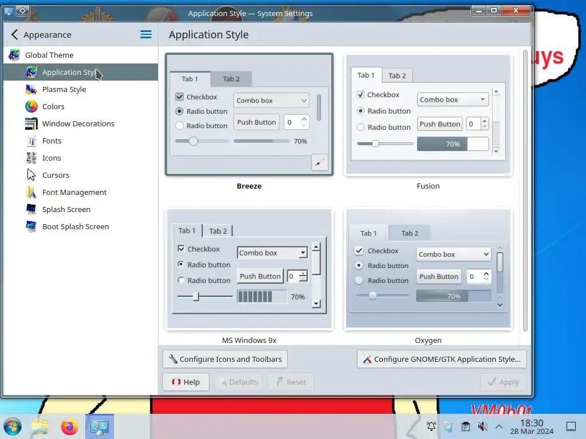The width and height of the screenshot is (586, 439).
Task: Click the slider handle in Oxygen preview
Action: coord(373,296)
